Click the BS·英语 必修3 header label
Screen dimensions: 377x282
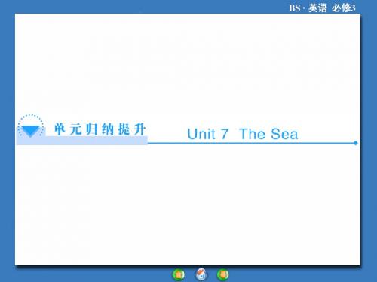click(x=322, y=8)
